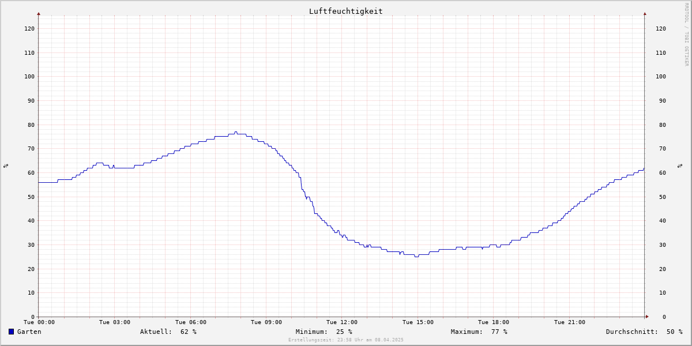
Task: Click the Tue 09:00 x-axis label
Action: point(266,322)
